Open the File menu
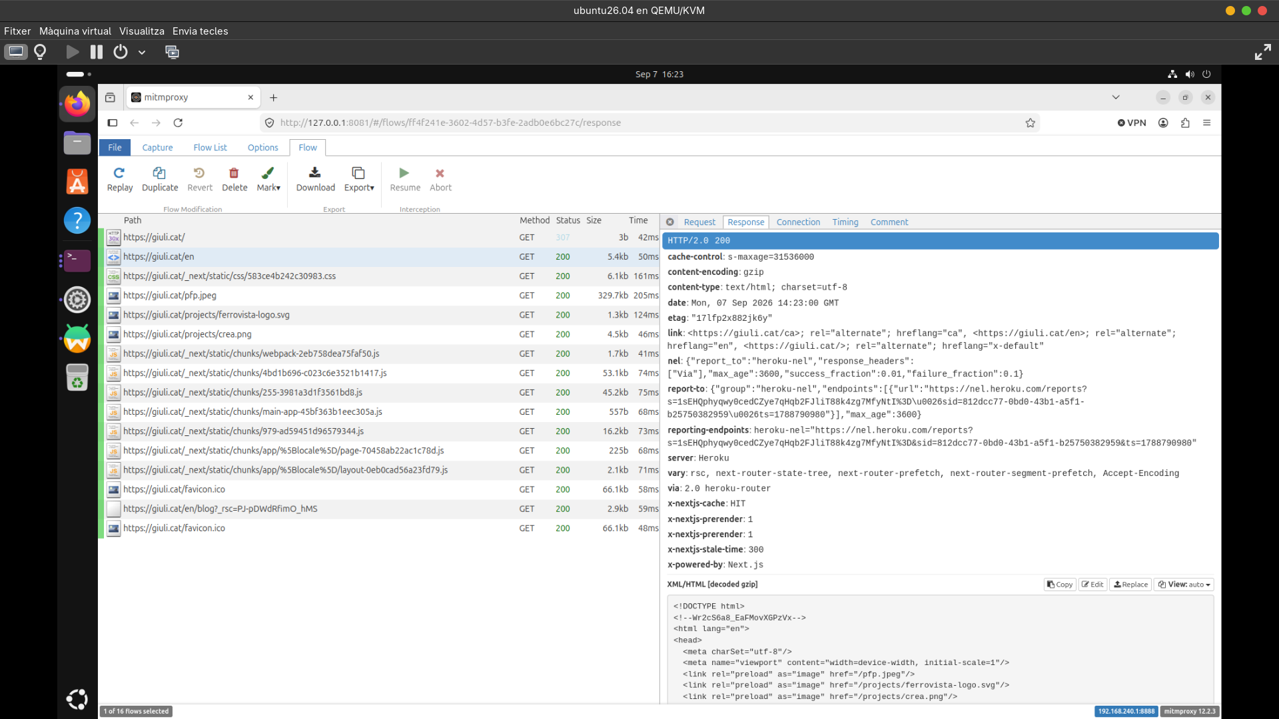Screen dimensions: 1279x719 coord(115,148)
